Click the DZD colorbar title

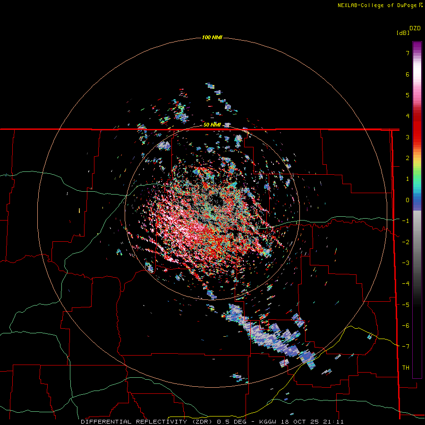point(415,28)
